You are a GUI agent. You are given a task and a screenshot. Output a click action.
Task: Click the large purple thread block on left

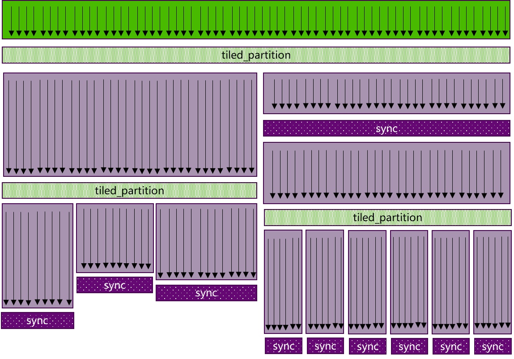(x=130, y=124)
